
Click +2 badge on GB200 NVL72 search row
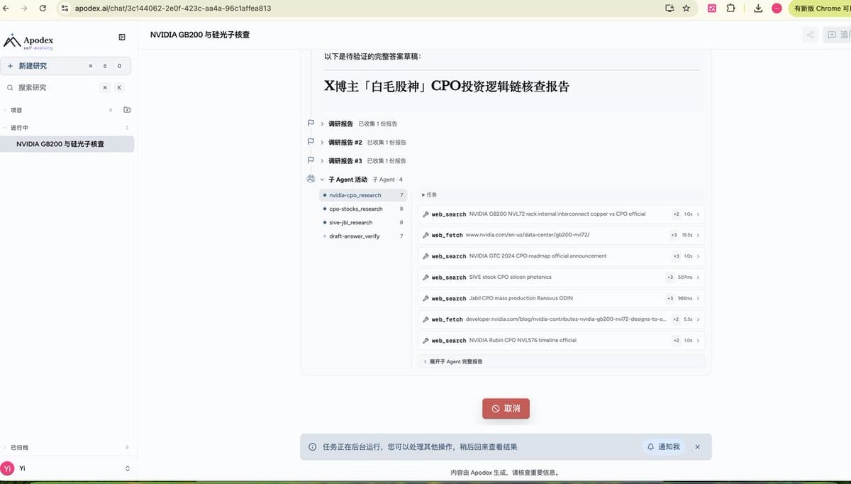(x=677, y=214)
